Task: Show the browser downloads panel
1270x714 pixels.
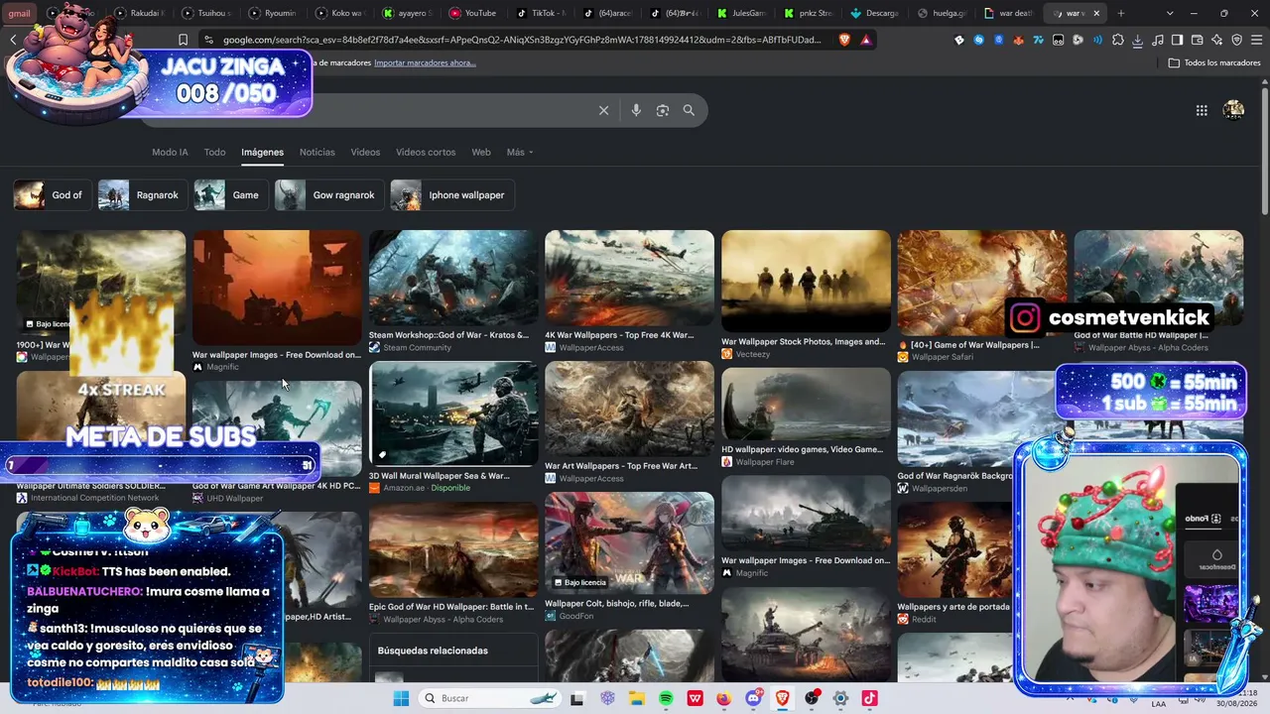Action: click(x=1138, y=40)
